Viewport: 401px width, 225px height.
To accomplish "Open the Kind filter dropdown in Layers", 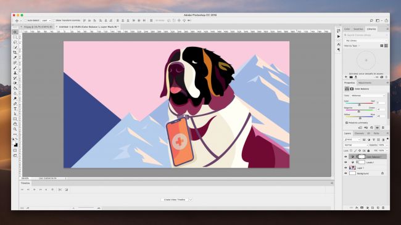I will click(352, 139).
